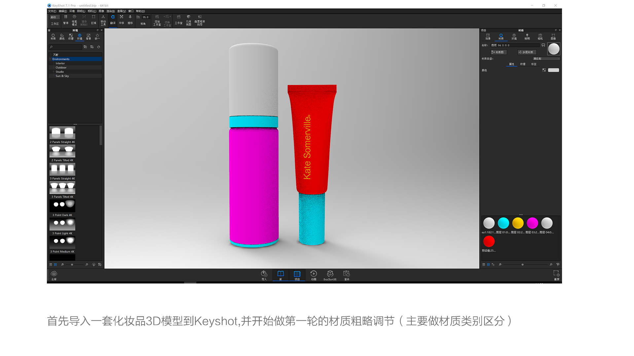
Task: Start a render using the 渲染 icon
Action: (346, 275)
